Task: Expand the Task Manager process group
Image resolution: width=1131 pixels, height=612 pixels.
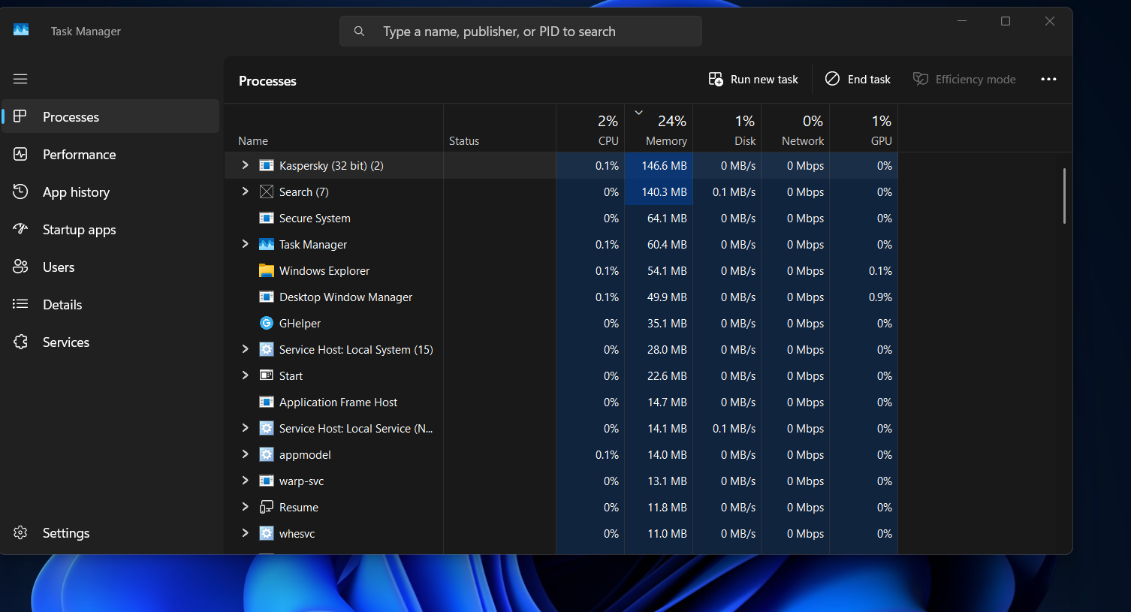Action: [x=245, y=244]
